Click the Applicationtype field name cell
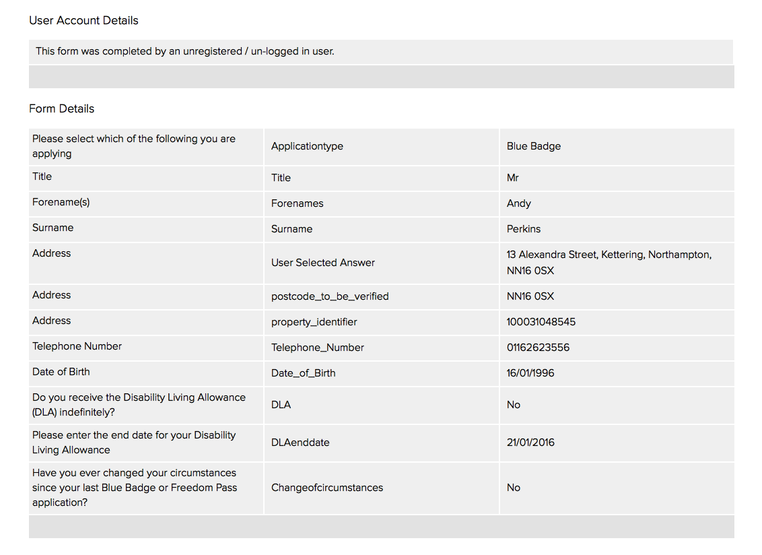Screen dimensions: 762x555 307,146
